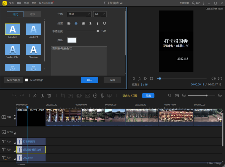Click the zoom-crop frame icon
The image size is (225, 167).
(x=70, y=95)
